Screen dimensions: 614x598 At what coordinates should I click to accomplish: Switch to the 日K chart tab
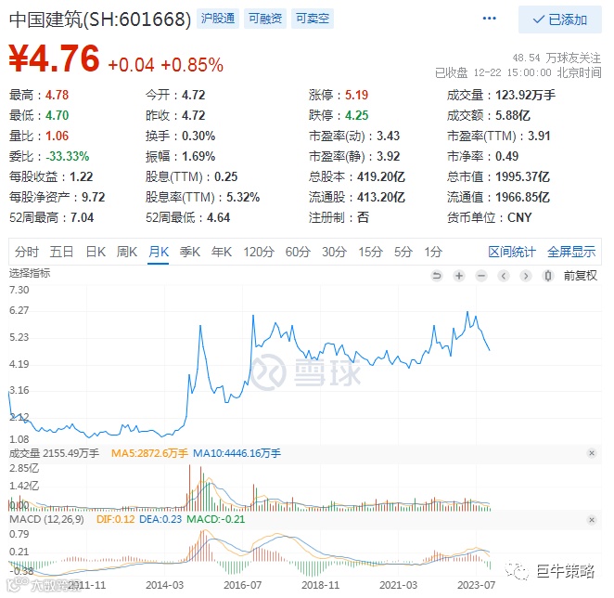(96, 252)
